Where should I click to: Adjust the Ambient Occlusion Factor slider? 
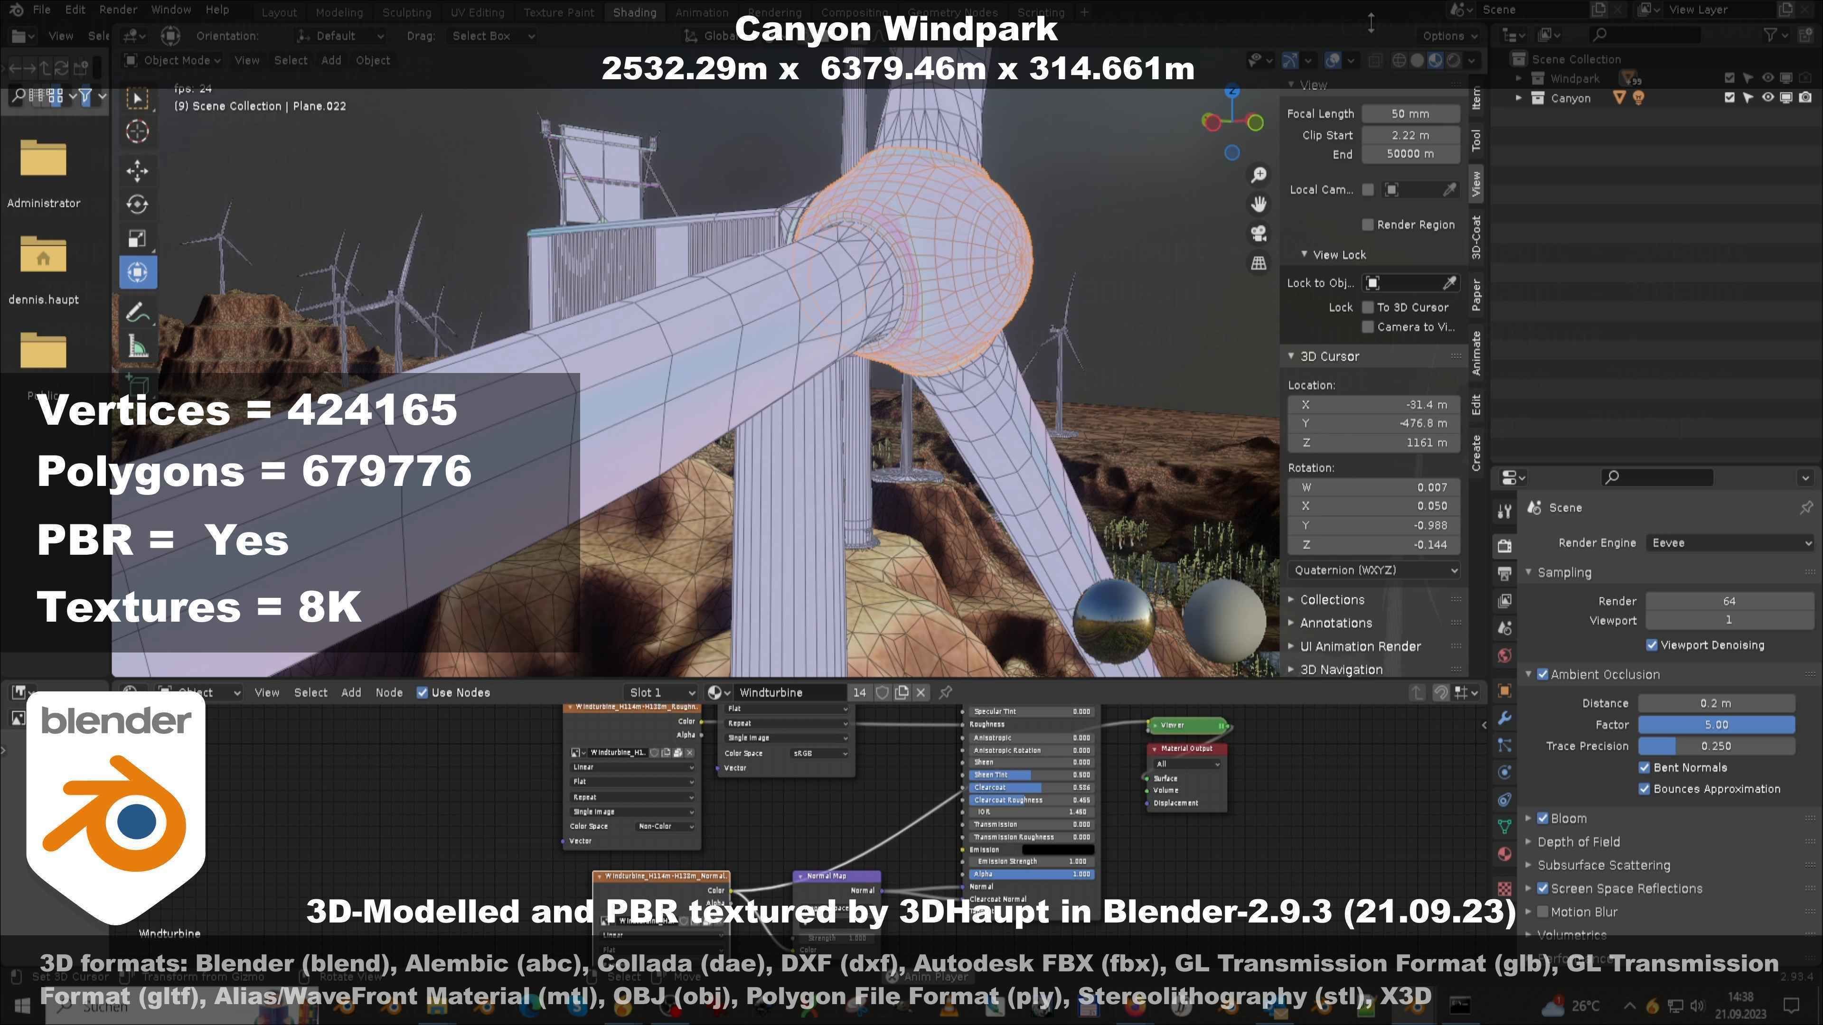(x=1715, y=724)
